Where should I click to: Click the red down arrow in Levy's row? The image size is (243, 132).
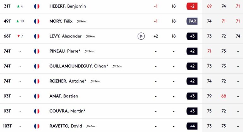(x=19, y=36)
